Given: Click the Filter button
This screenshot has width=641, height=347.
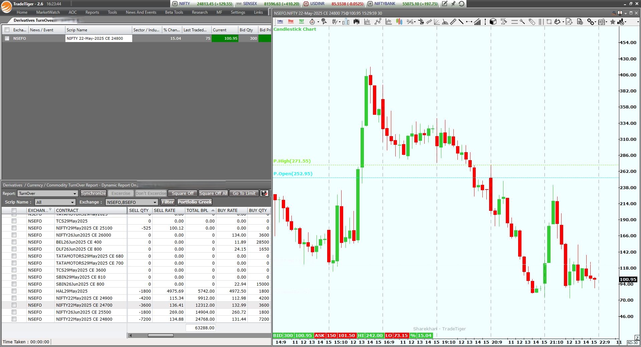Looking at the screenshot, I should point(168,202).
